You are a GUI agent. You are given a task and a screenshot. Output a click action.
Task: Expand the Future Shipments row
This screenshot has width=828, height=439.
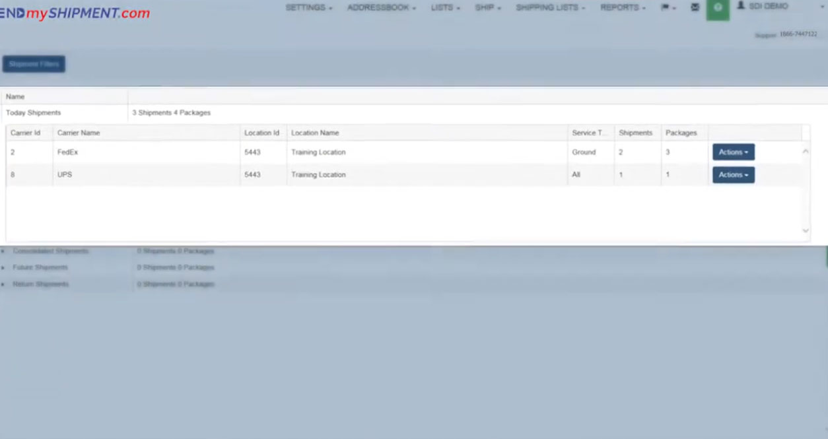3,268
